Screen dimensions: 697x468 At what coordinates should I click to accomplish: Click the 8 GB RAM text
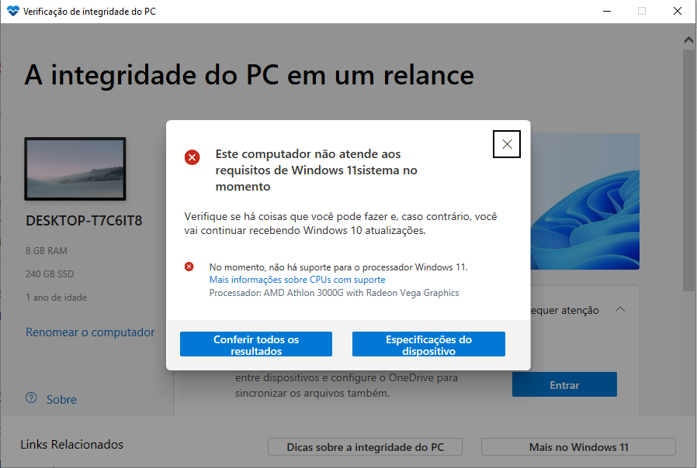point(47,251)
